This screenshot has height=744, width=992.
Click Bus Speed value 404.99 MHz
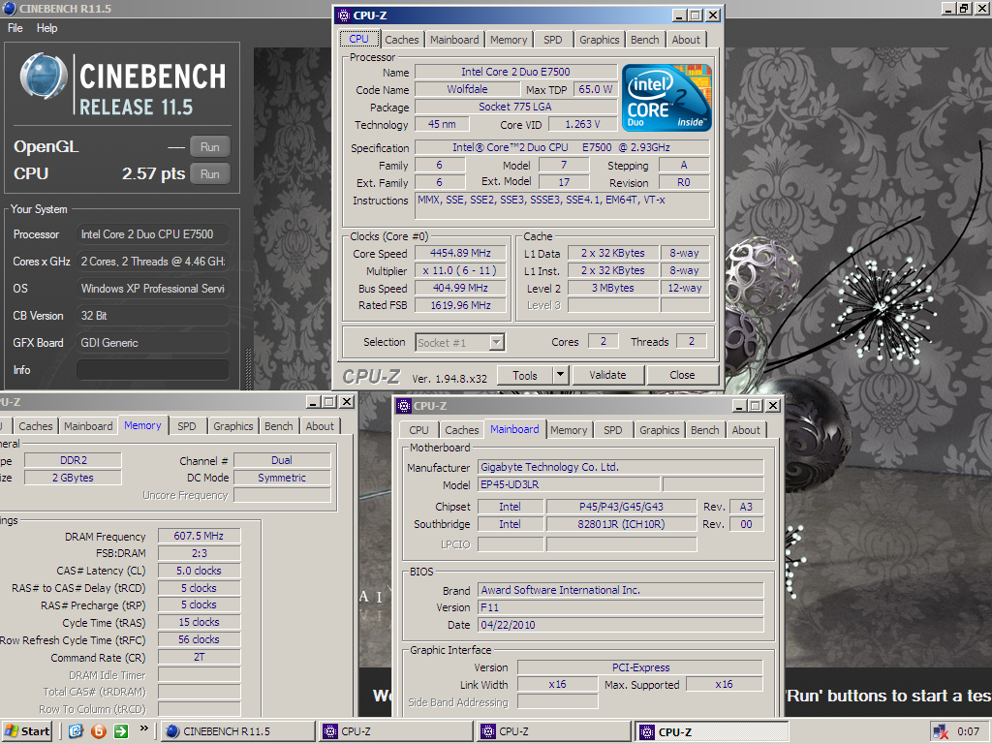point(460,288)
